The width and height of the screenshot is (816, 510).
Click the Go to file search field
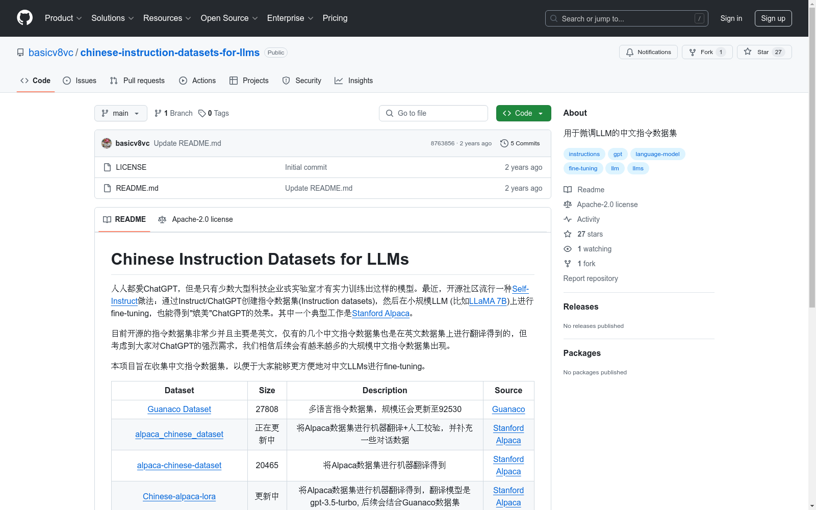(433, 113)
